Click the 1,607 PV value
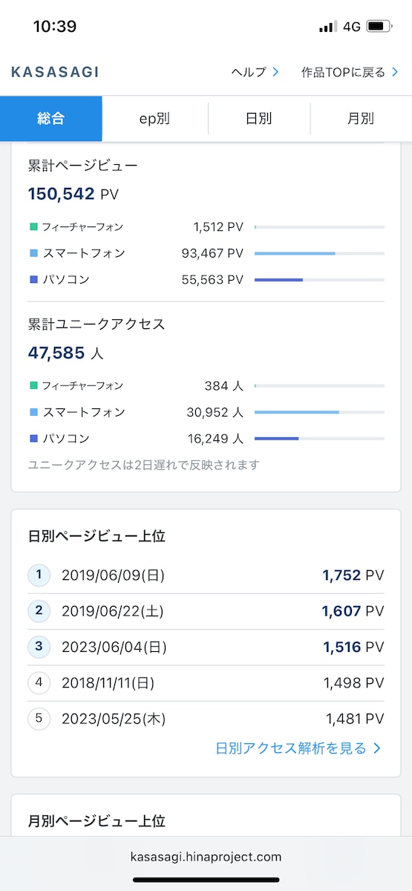 (353, 611)
